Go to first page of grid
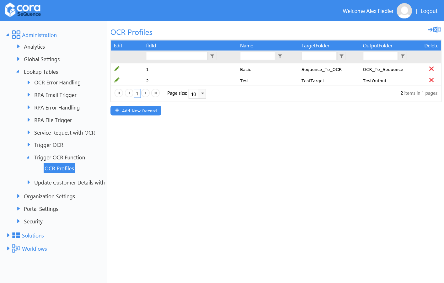444x283 pixels. tap(119, 93)
